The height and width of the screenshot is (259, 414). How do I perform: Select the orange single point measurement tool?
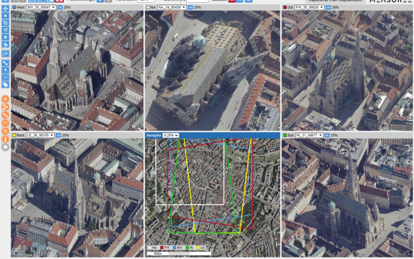coord(5,99)
